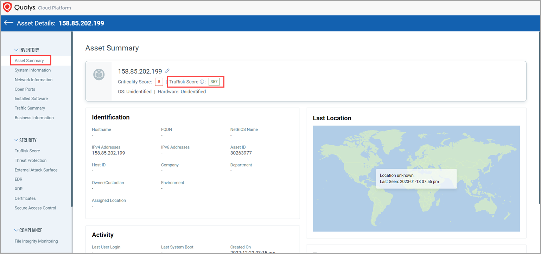Click the Assigned Location label
This screenshot has height=254, width=541.
coord(109,201)
